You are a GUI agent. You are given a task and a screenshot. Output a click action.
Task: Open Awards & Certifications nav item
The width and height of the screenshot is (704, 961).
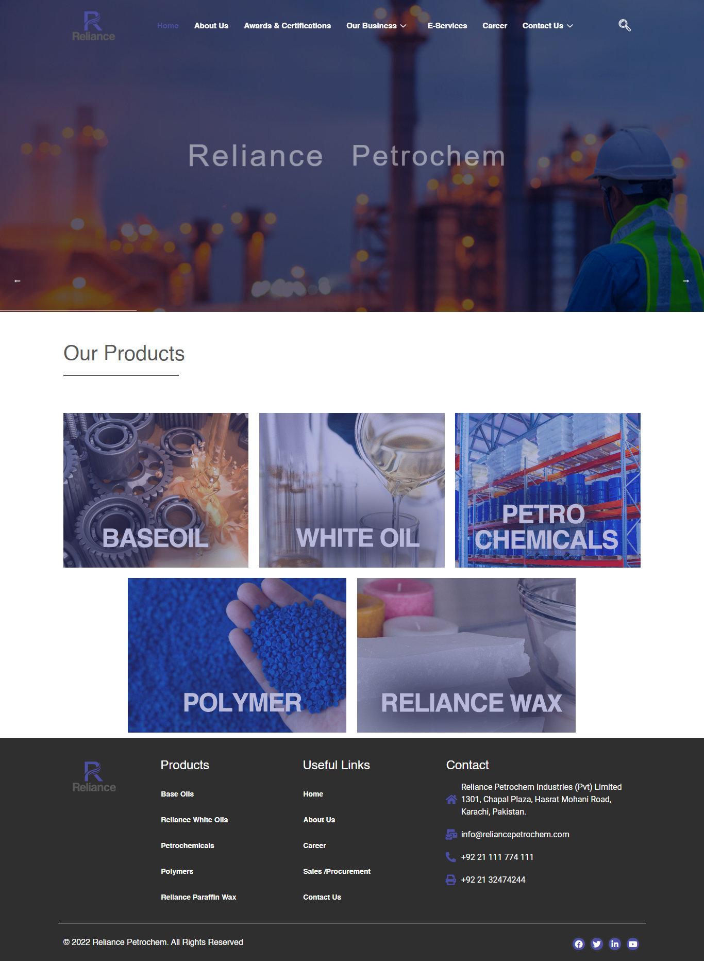tap(288, 26)
